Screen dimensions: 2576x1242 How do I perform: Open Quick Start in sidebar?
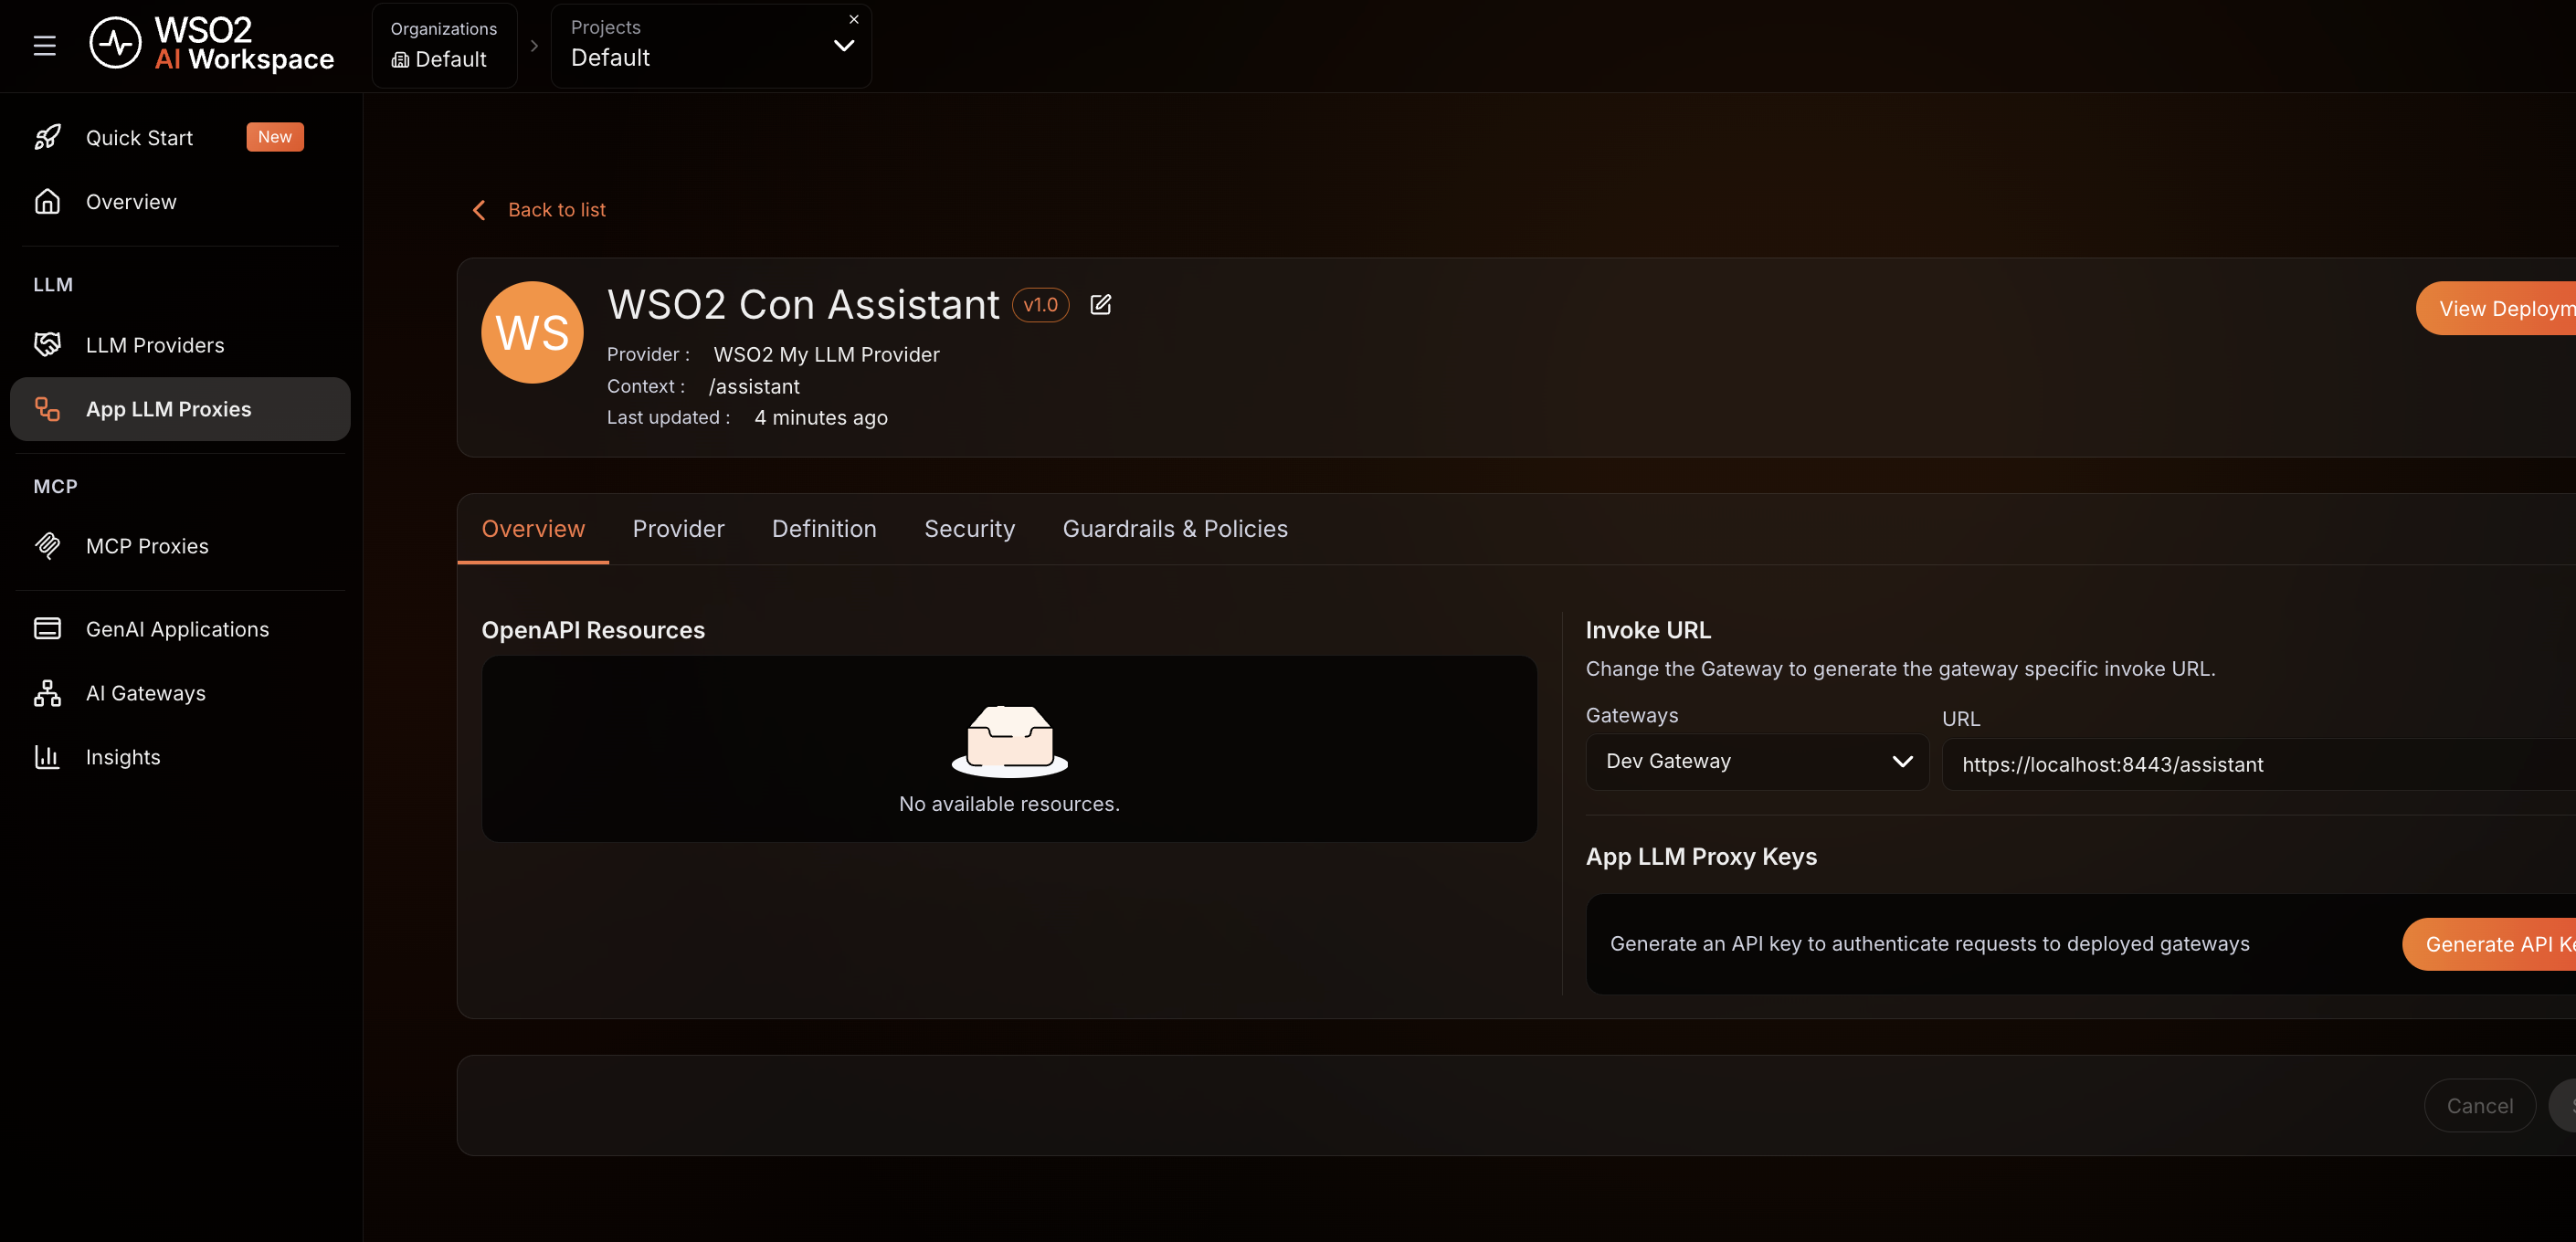(180, 138)
